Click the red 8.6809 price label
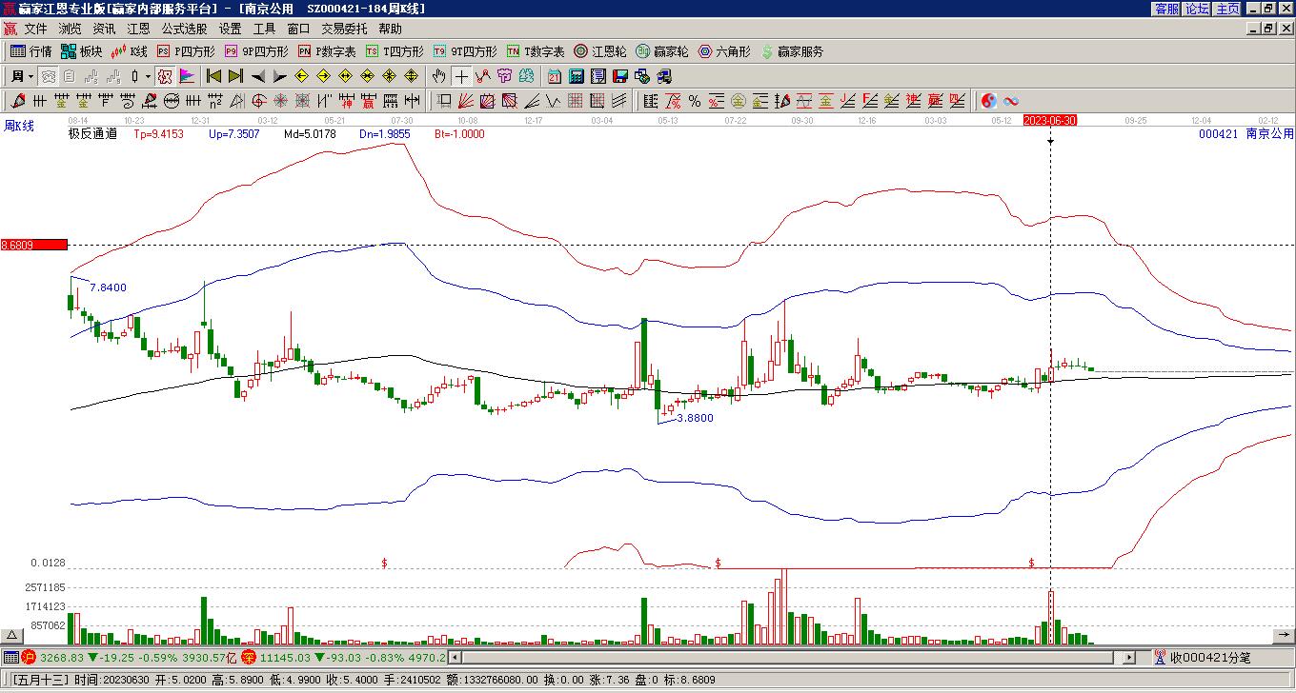The image size is (1296, 693). [34, 246]
